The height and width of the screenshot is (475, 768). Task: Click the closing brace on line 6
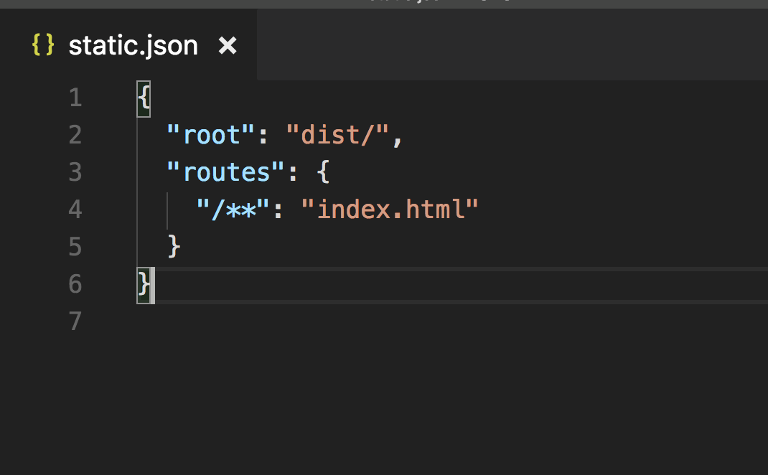[142, 284]
